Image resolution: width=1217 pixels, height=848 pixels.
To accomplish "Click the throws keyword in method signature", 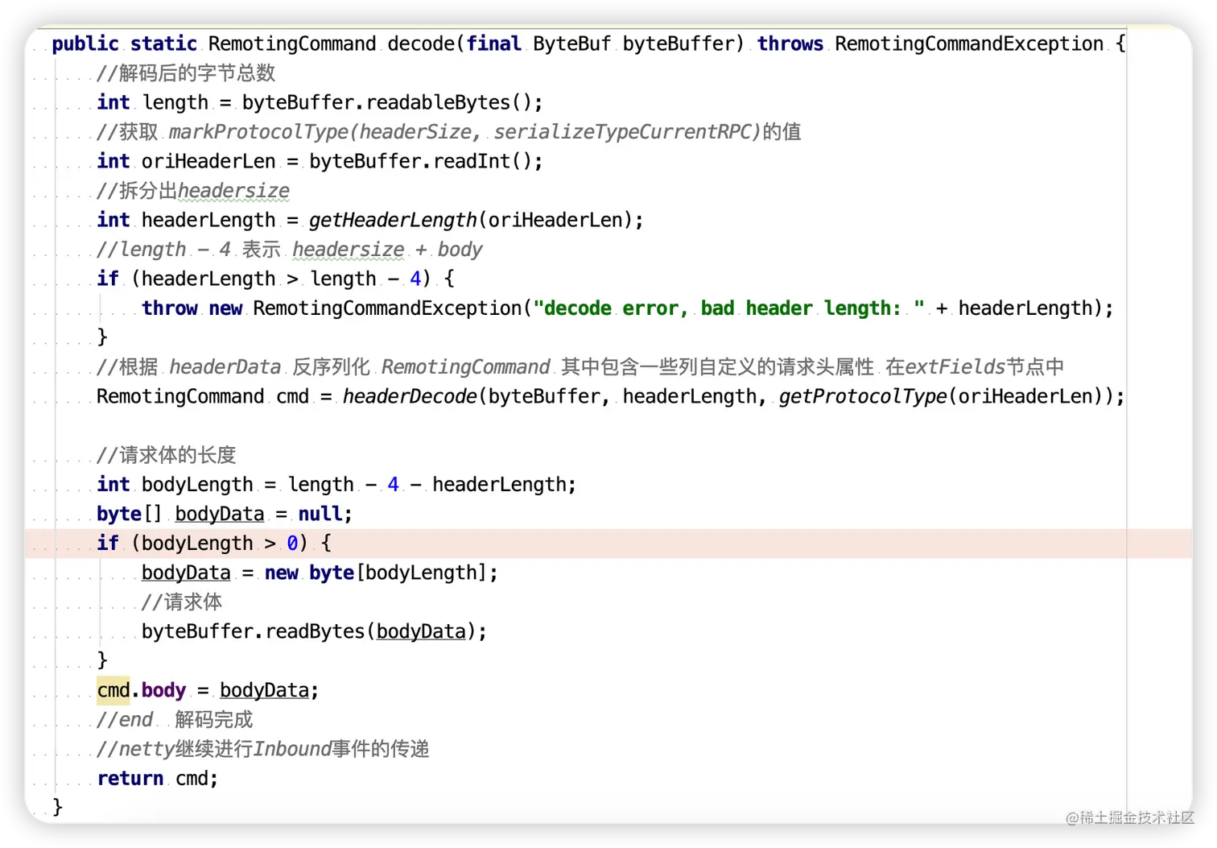I will (790, 43).
